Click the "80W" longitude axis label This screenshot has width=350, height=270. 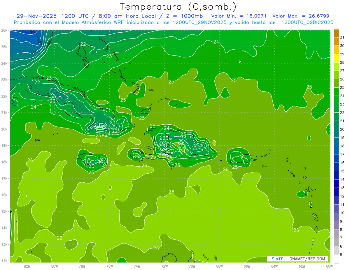tap(55, 266)
